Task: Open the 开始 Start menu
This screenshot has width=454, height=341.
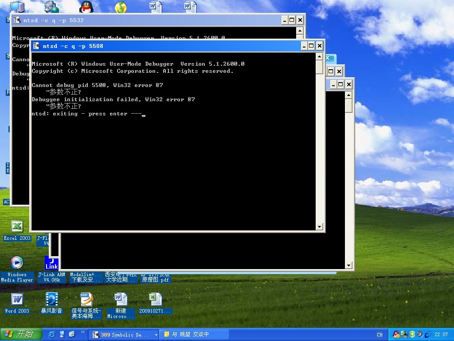Action: [x=21, y=334]
